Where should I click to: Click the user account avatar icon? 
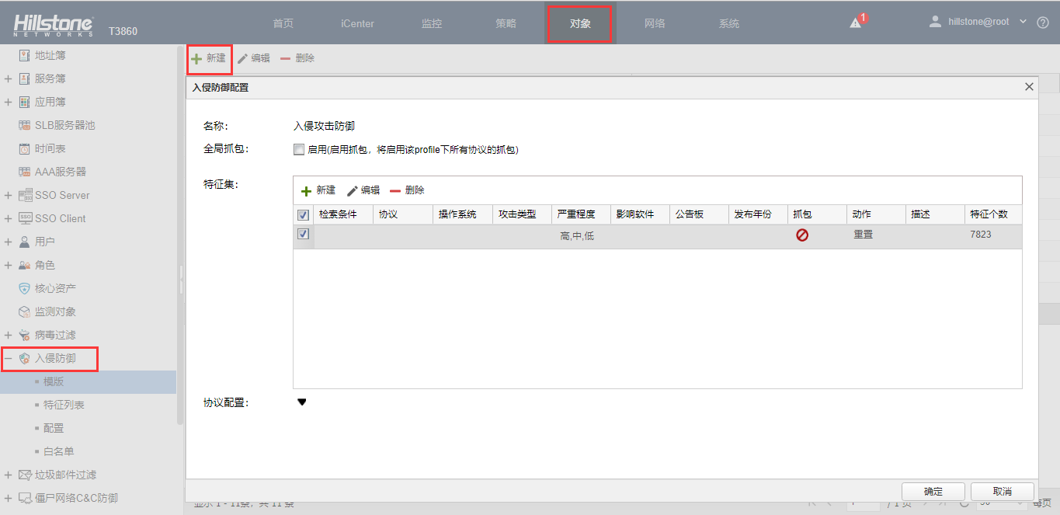(936, 22)
